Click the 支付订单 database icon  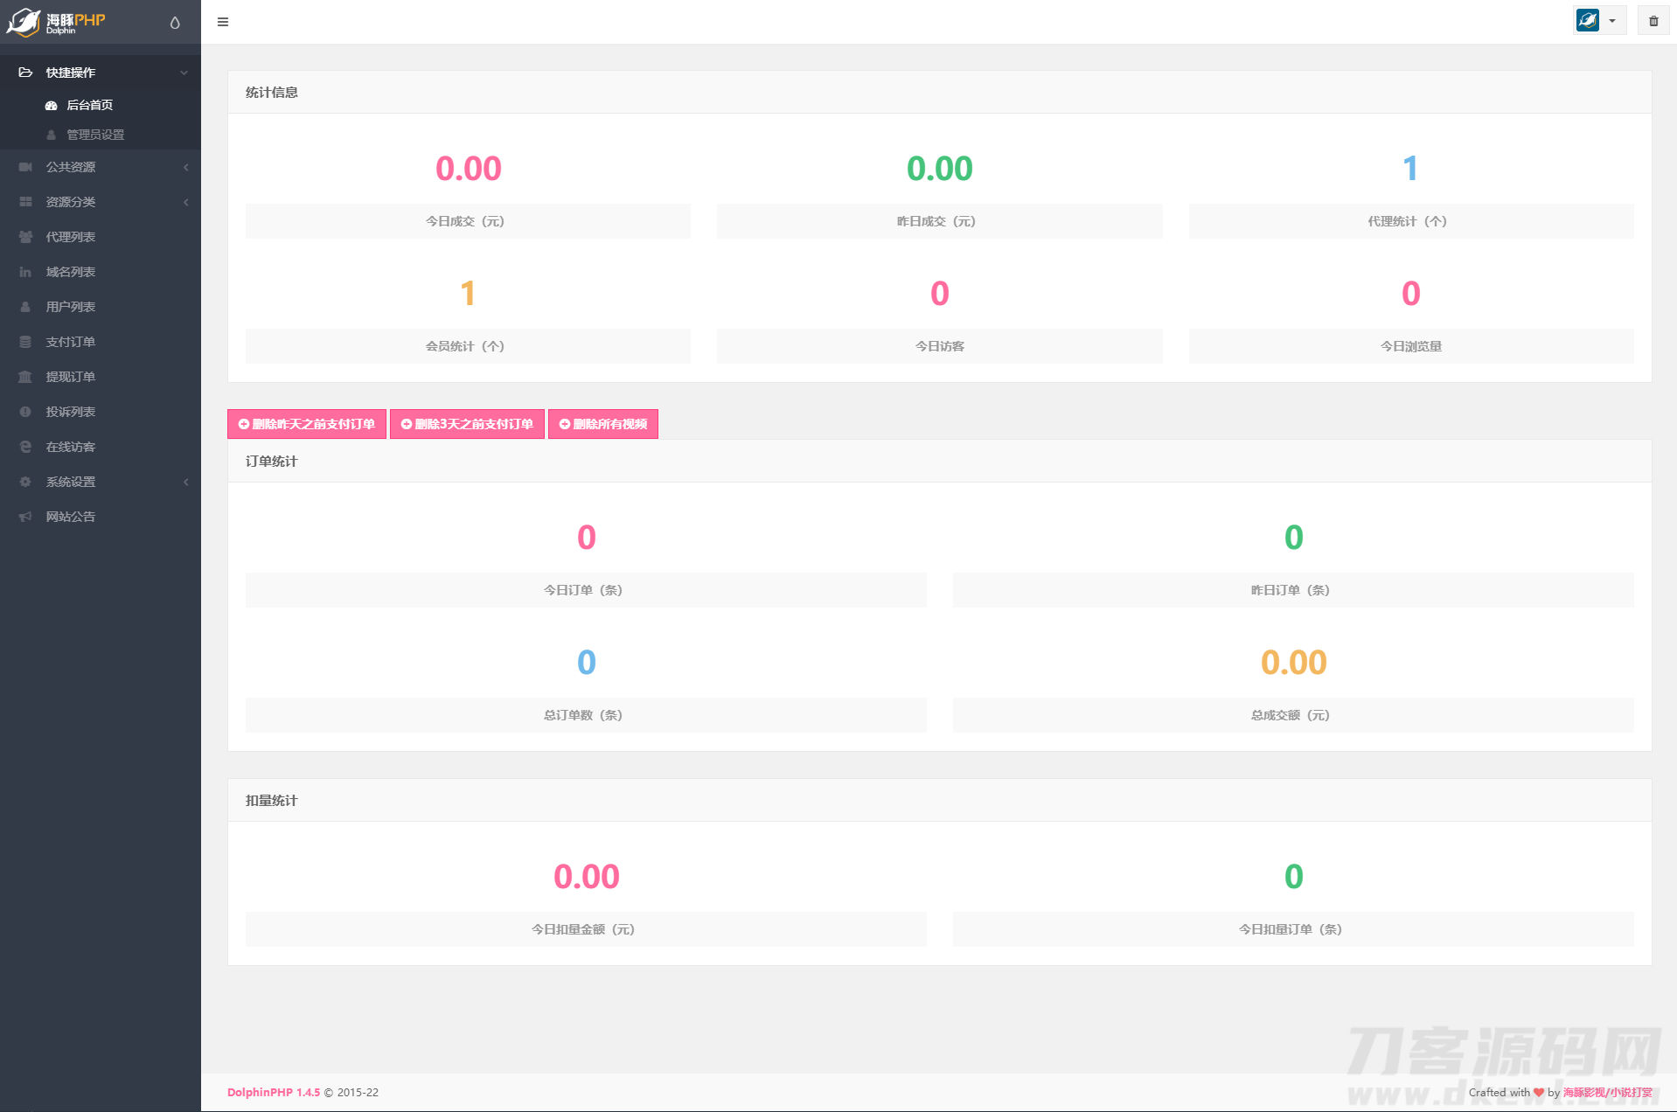[25, 342]
